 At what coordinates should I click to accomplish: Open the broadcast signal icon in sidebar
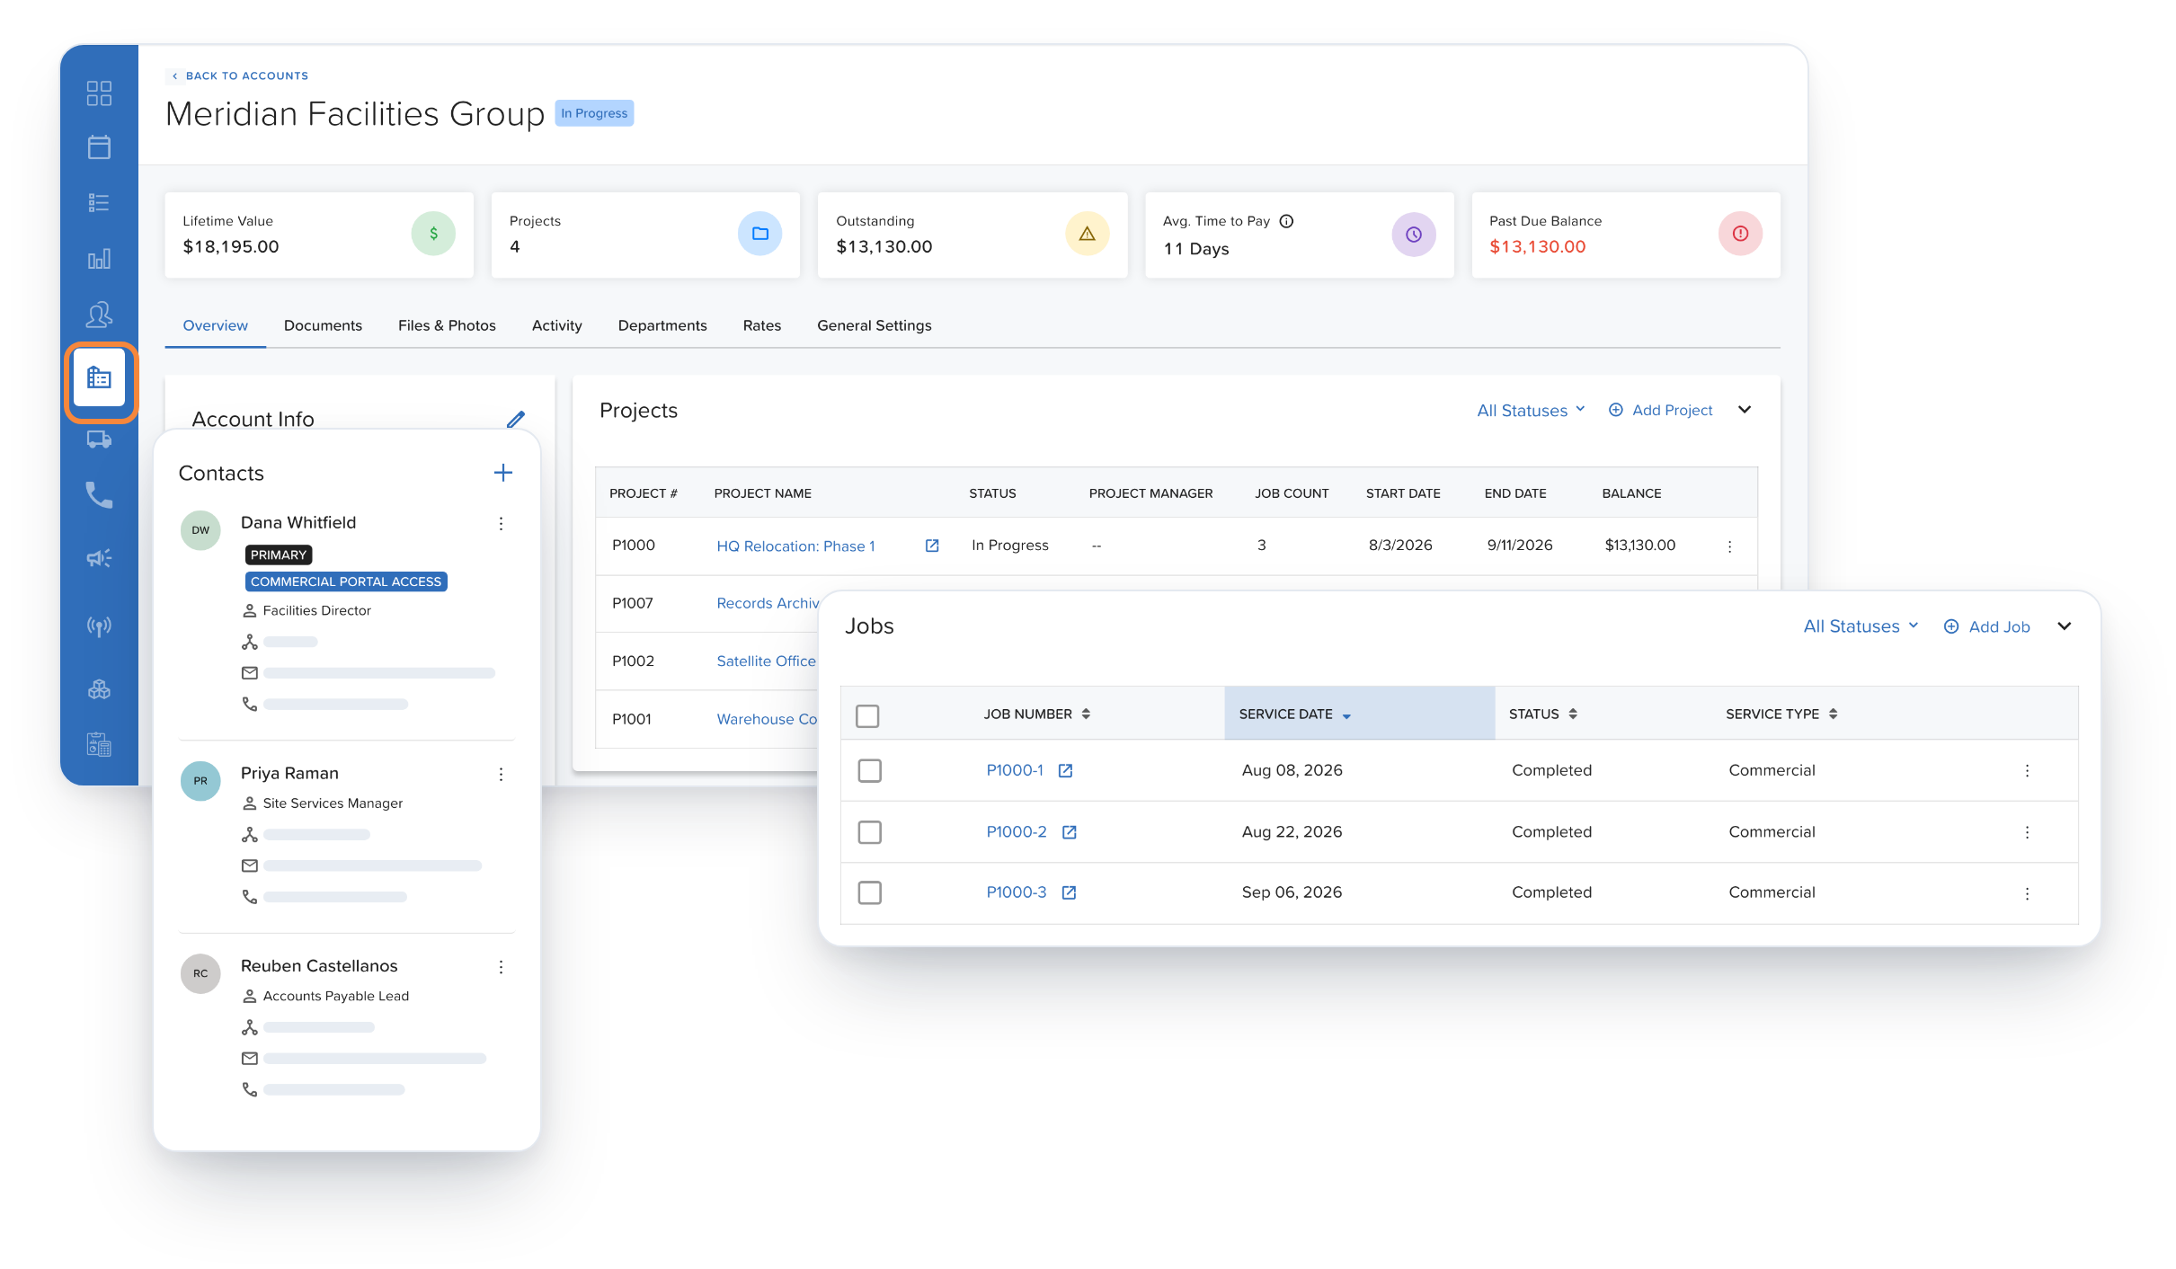pos(99,626)
